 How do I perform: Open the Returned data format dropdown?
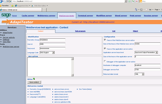click(143, 74)
